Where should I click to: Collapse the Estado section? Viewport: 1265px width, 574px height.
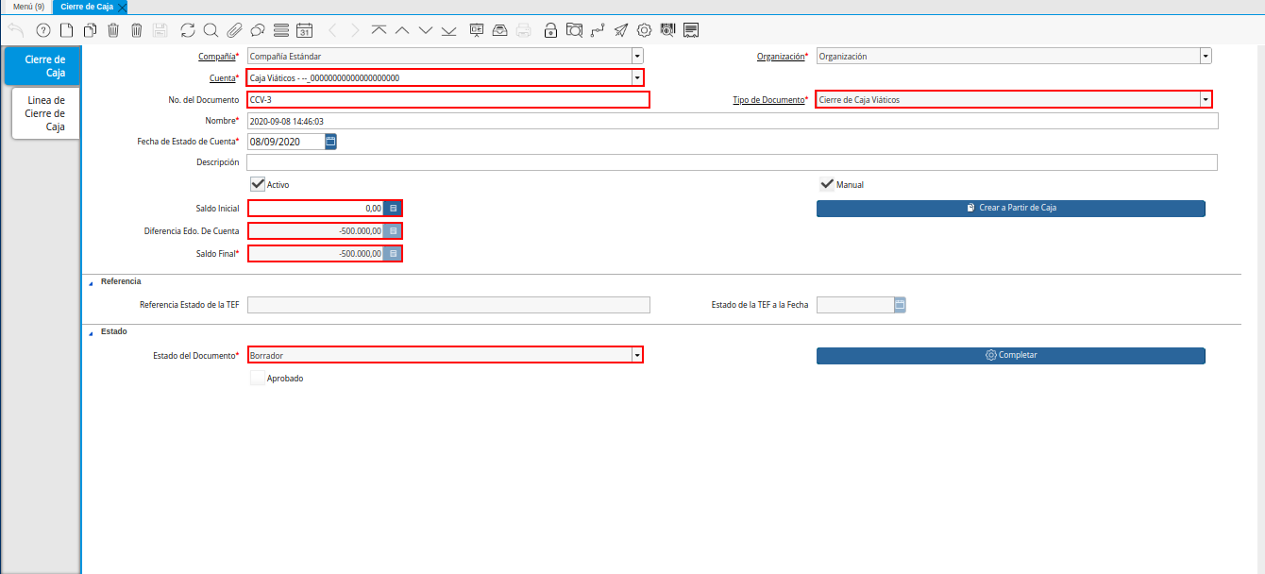[91, 332]
